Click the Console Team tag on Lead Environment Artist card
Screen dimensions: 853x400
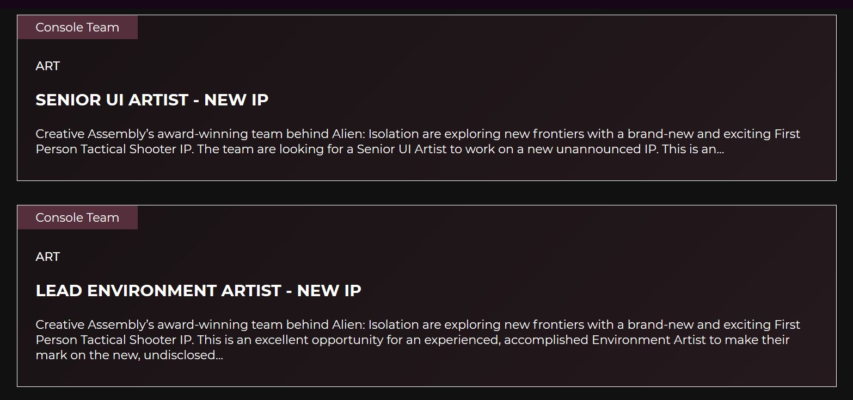[x=77, y=217]
